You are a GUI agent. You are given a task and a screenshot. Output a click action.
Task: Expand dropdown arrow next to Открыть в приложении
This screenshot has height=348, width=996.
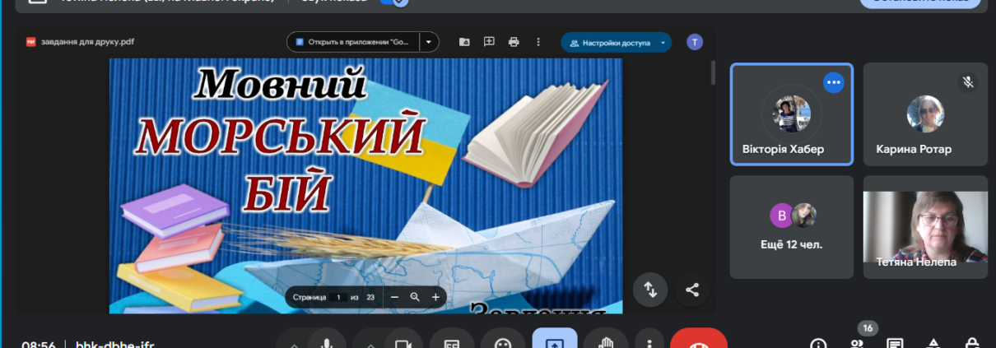429,42
